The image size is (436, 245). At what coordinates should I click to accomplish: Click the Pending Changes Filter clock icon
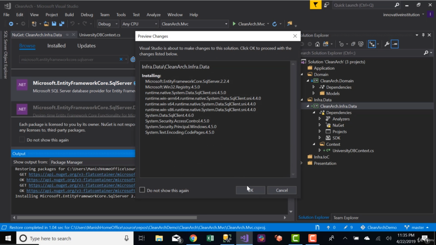(341, 44)
